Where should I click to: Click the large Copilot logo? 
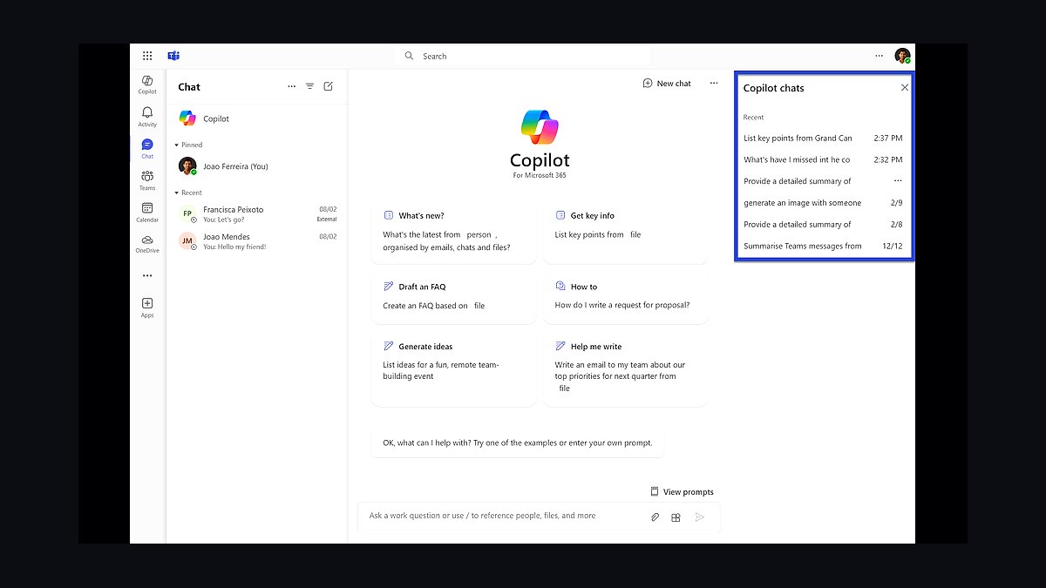point(540,128)
